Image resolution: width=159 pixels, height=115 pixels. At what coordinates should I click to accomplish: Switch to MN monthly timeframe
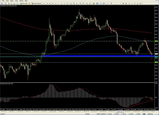(67, 4)
